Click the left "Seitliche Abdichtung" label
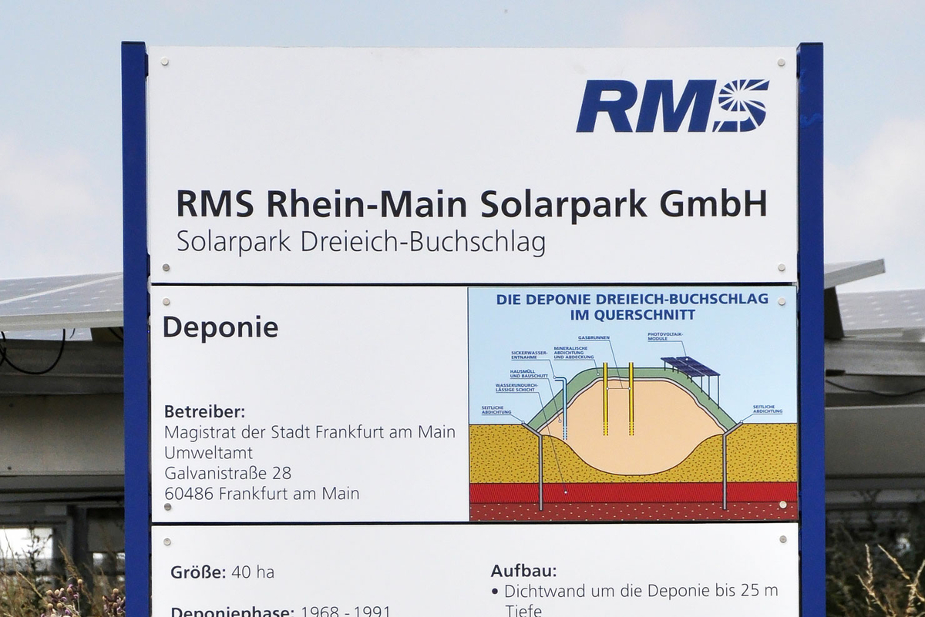This screenshot has height=617, width=925. pyautogui.click(x=496, y=409)
